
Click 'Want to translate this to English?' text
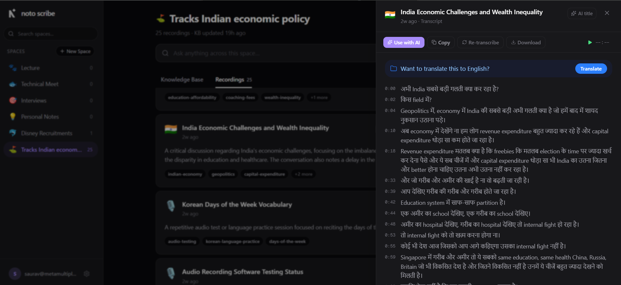pyautogui.click(x=445, y=69)
